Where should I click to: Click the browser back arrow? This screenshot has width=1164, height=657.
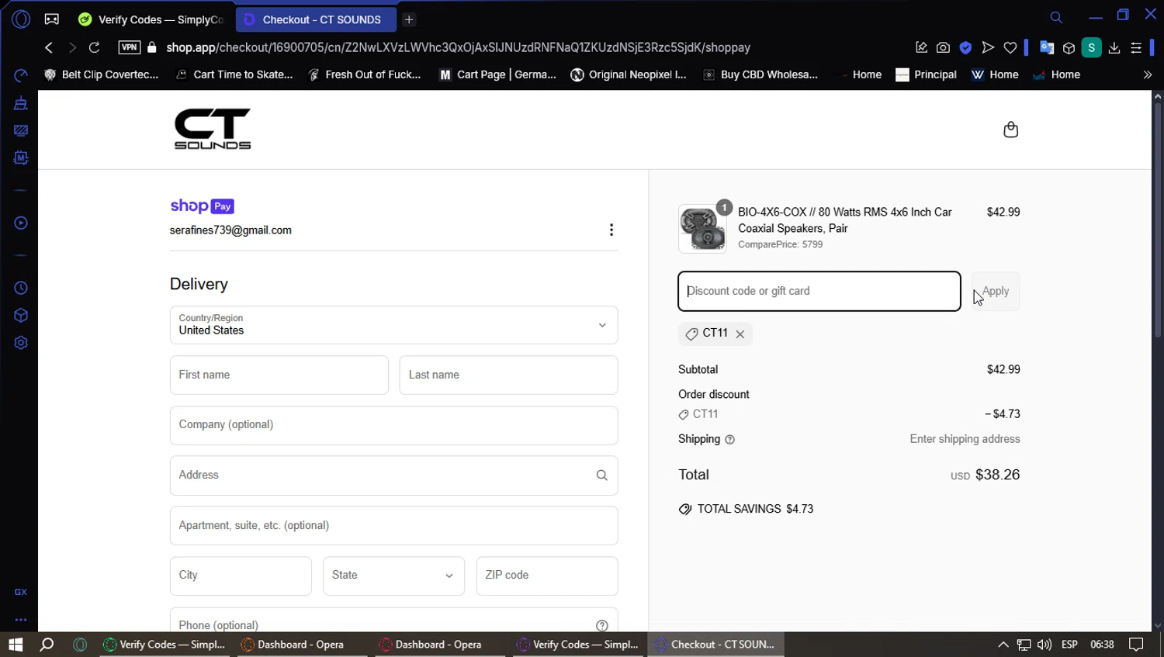click(x=49, y=47)
